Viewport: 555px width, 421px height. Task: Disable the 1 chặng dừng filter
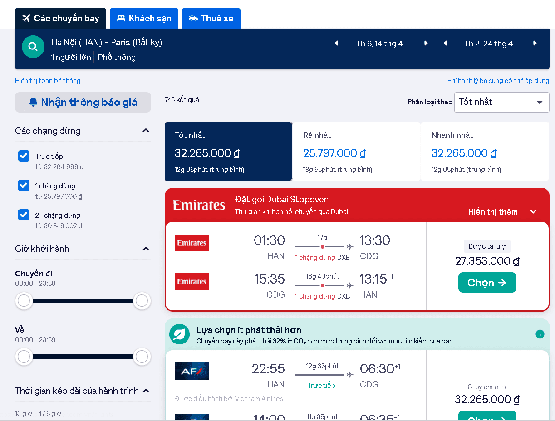coord(24,186)
